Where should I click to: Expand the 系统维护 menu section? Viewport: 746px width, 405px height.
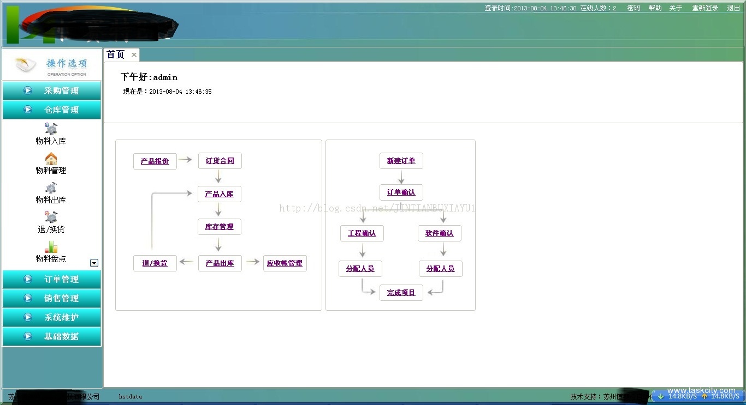[52, 317]
